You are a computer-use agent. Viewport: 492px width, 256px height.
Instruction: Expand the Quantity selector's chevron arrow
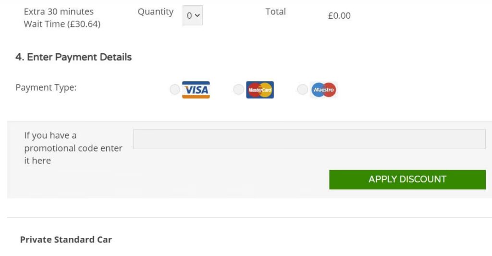tap(197, 16)
